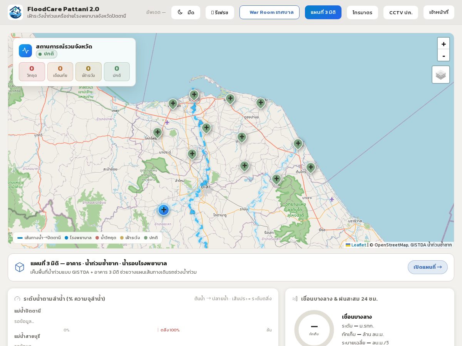The image size is (462, 346).
Task: Click the แม่น้ำปัตตานี river label
Action: tap(27, 311)
